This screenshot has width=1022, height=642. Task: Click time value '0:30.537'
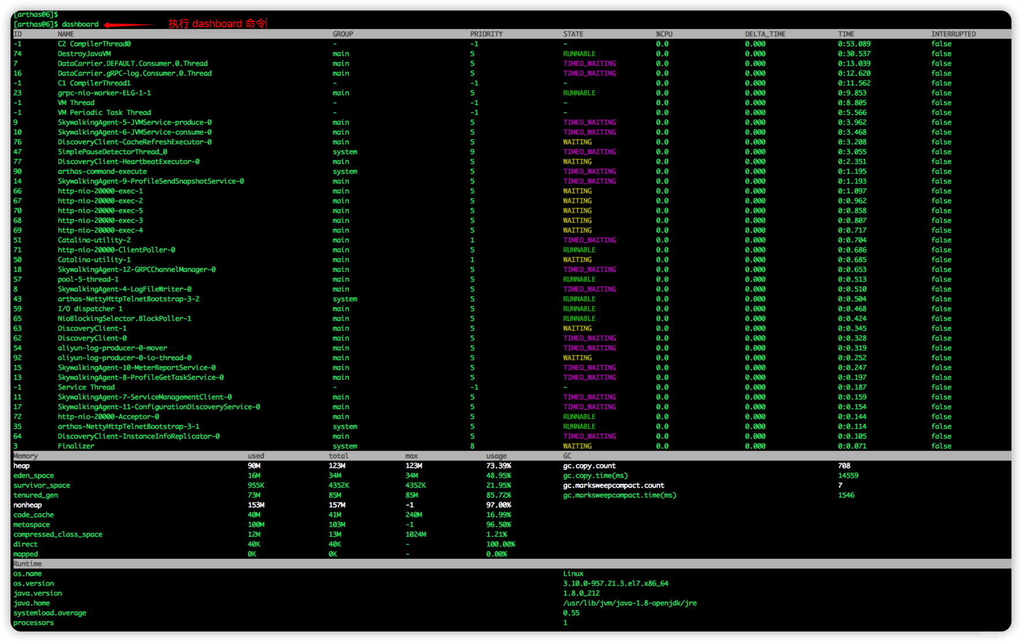(x=854, y=54)
